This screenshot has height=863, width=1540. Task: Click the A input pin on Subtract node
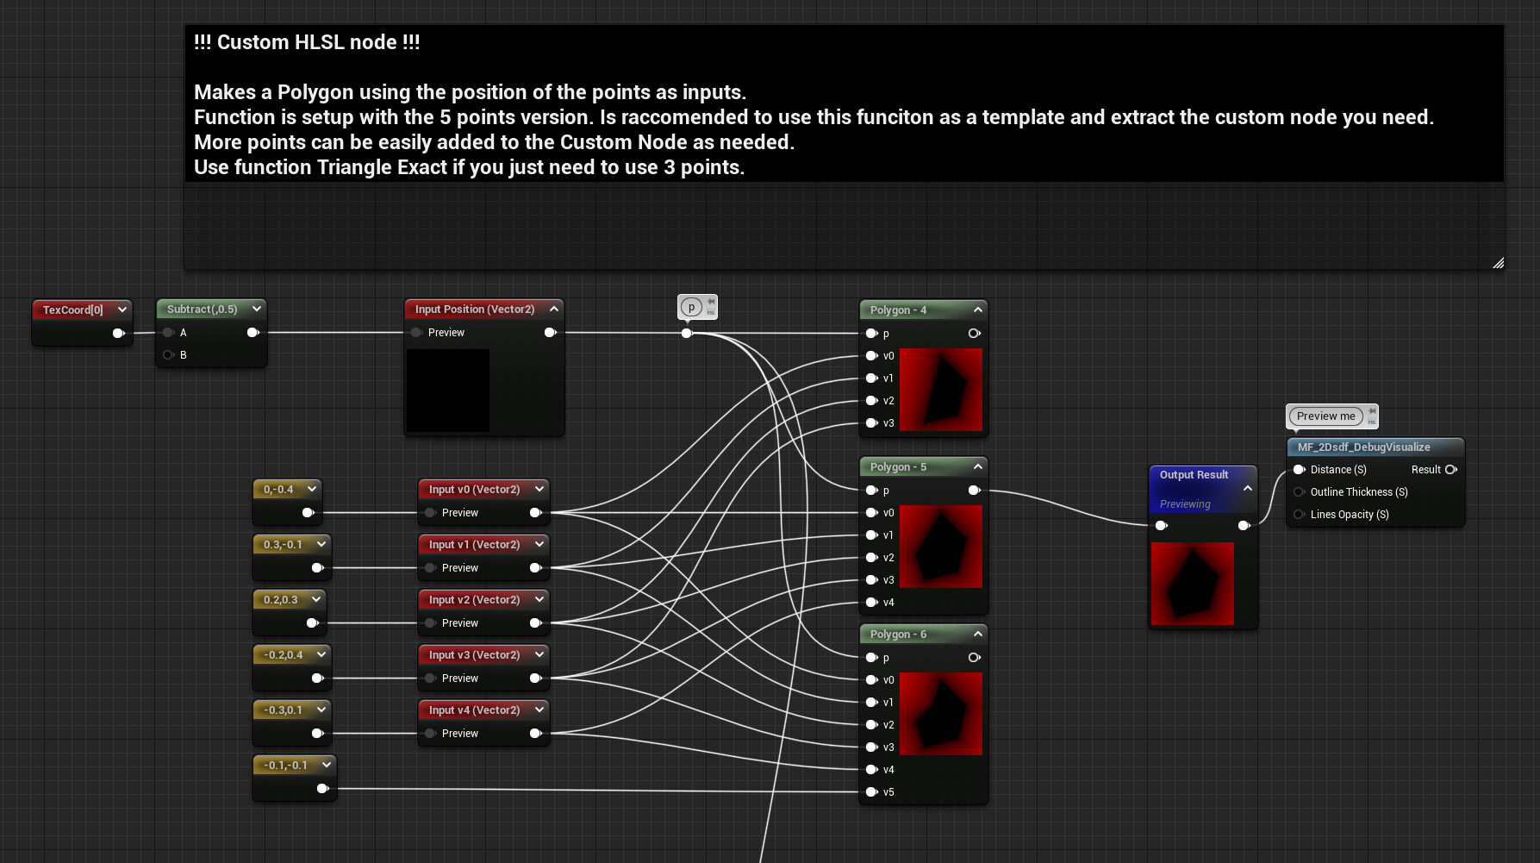coord(168,332)
